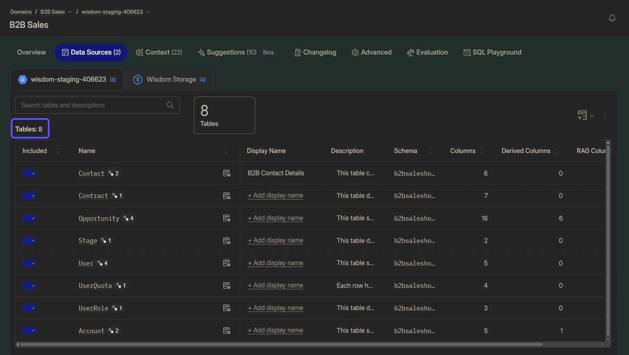Open the UserRole table link
The width and height of the screenshot is (629, 355).
[x=93, y=308]
